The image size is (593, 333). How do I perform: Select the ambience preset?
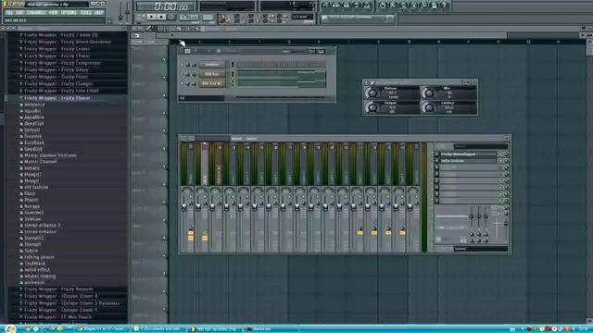(x=34, y=105)
